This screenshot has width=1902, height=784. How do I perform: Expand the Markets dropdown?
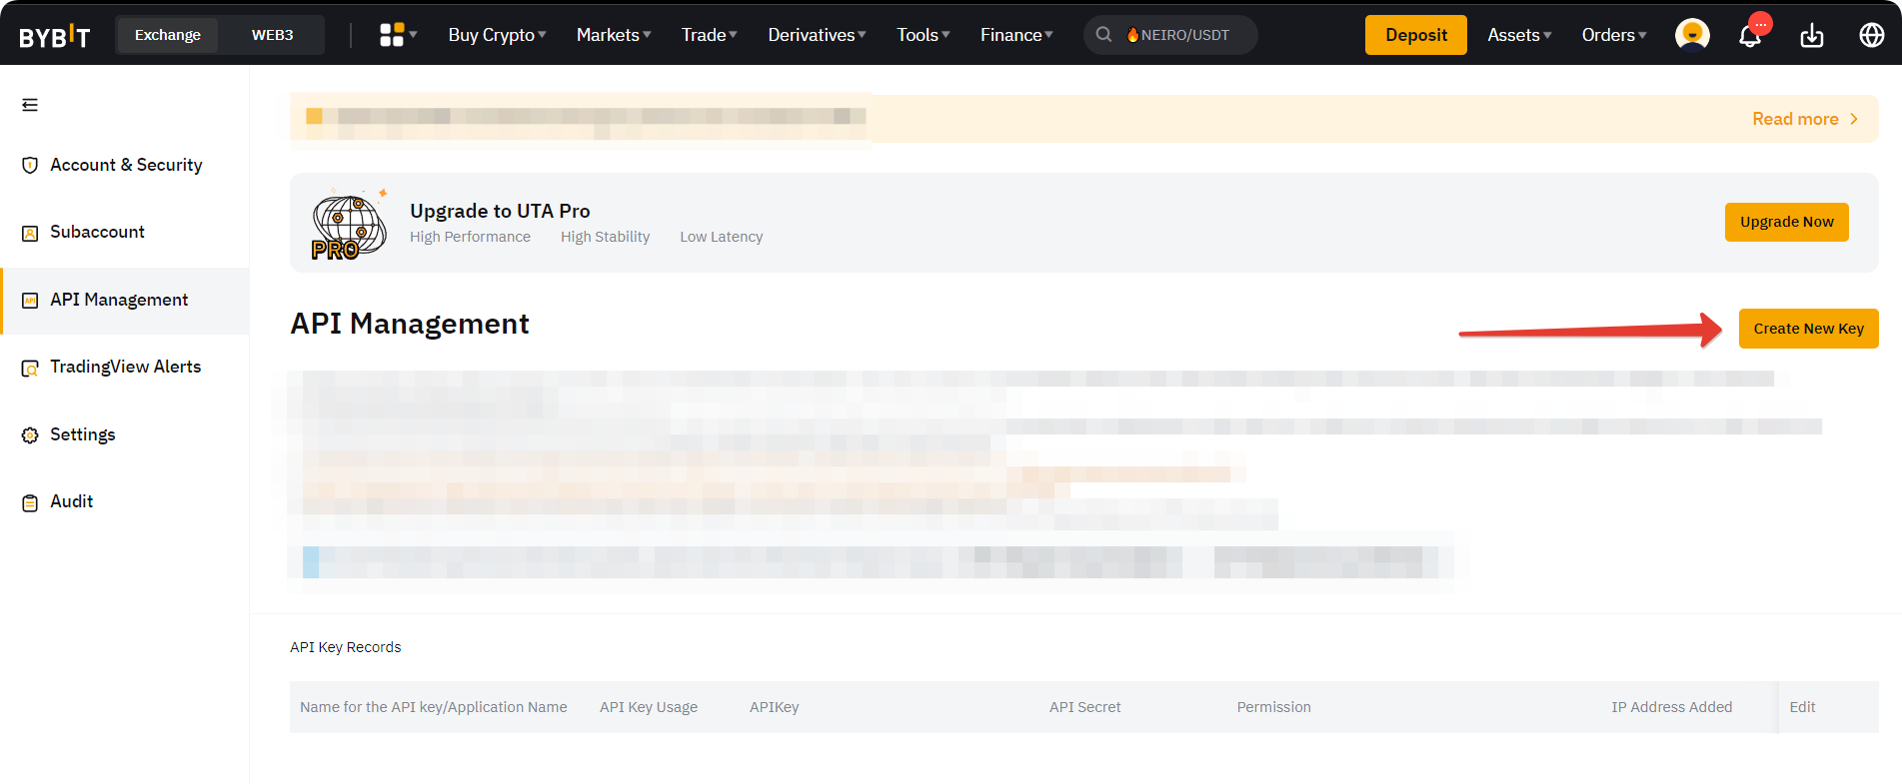point(614,35)
